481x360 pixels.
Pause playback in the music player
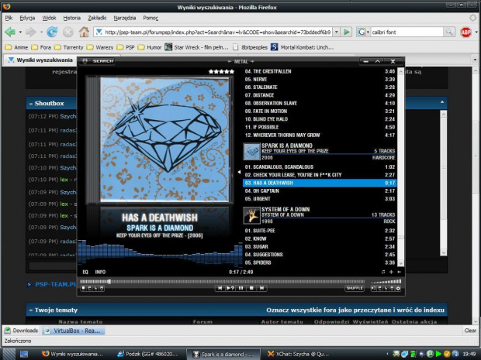[240, 288]
